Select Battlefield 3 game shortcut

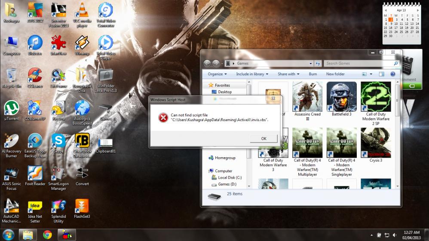tap(342, 99)
